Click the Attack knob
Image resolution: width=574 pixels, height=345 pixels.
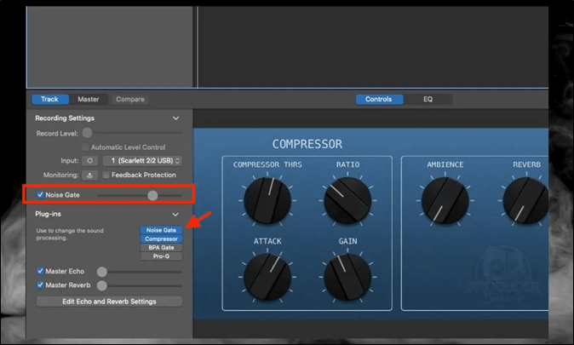(267, 277)
